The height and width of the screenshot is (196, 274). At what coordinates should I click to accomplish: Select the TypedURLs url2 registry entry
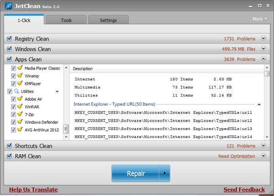pyautogui.click(x=163, y=121)
